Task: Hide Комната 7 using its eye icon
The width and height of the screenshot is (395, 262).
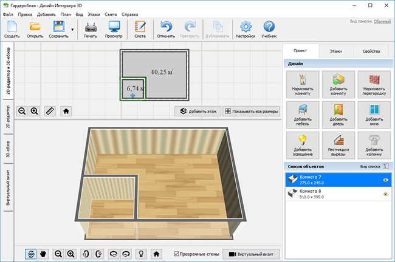Action: point(385,180)
